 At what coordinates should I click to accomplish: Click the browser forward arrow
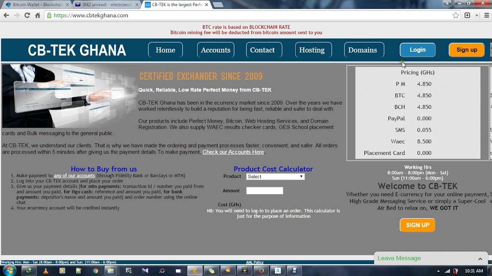pos(17,15)
